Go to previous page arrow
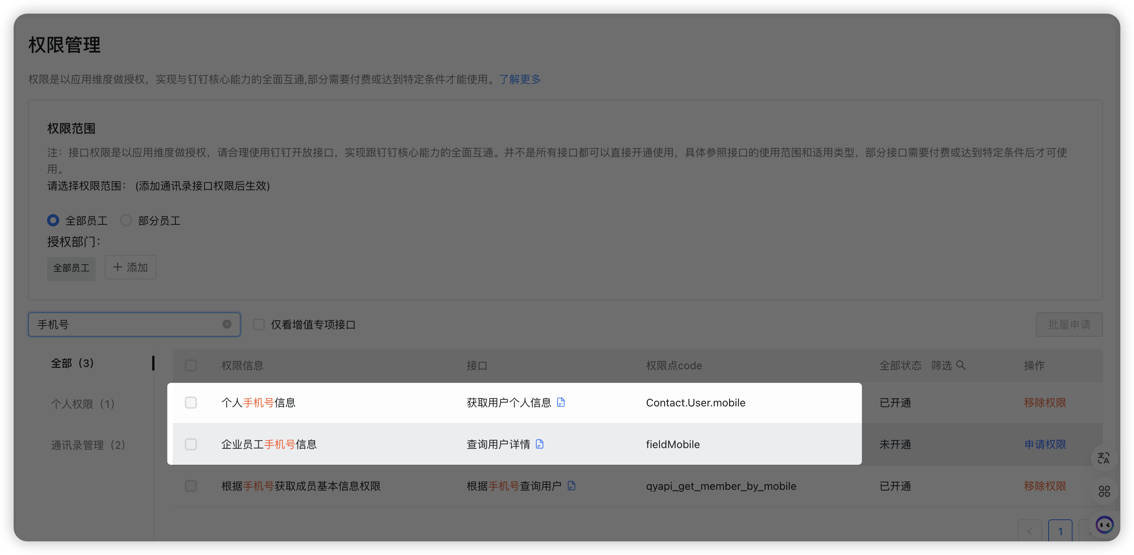 (x=1029, y=531)
